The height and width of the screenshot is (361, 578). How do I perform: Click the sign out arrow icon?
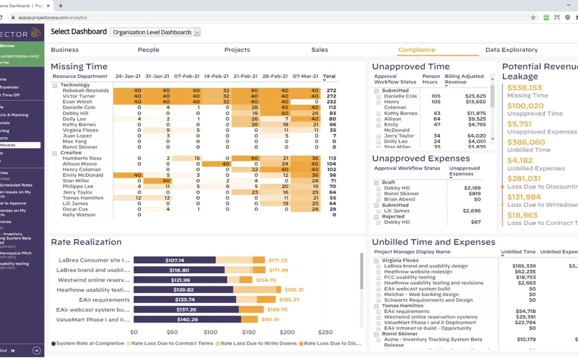click(x=13, y=351)
